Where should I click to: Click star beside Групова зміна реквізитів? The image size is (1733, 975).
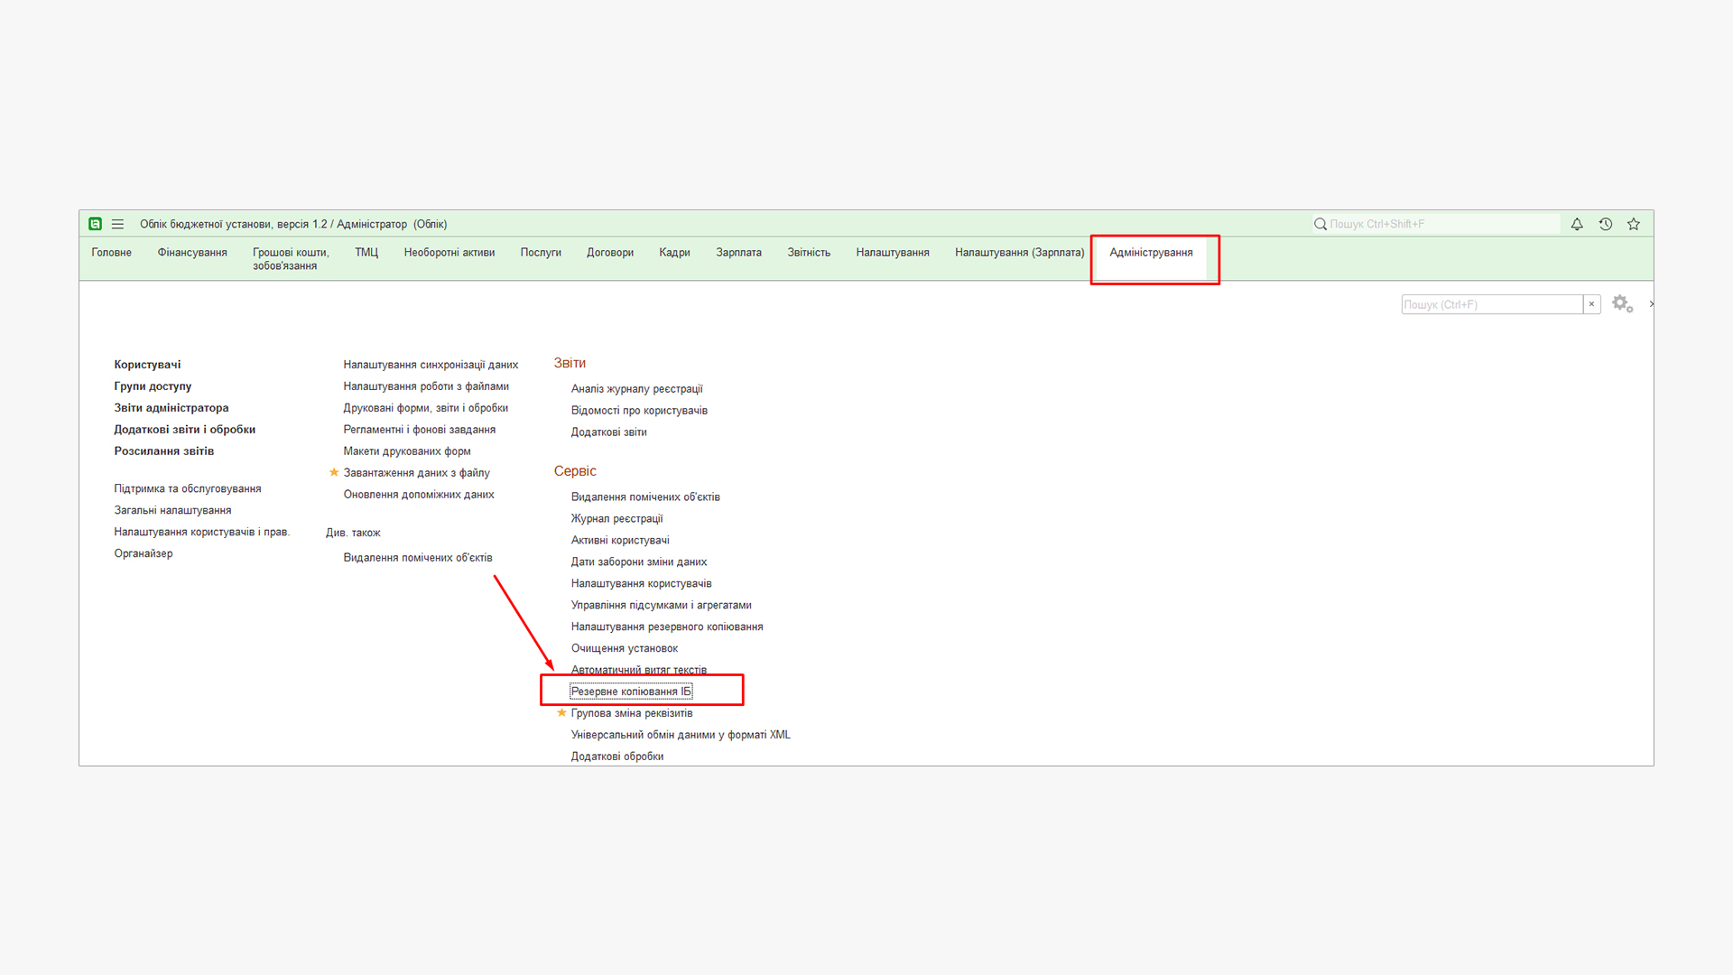561,712
